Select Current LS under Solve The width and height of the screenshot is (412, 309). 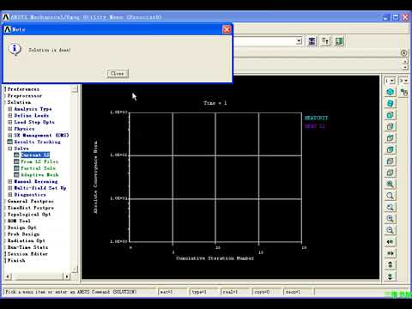[35, 155]
